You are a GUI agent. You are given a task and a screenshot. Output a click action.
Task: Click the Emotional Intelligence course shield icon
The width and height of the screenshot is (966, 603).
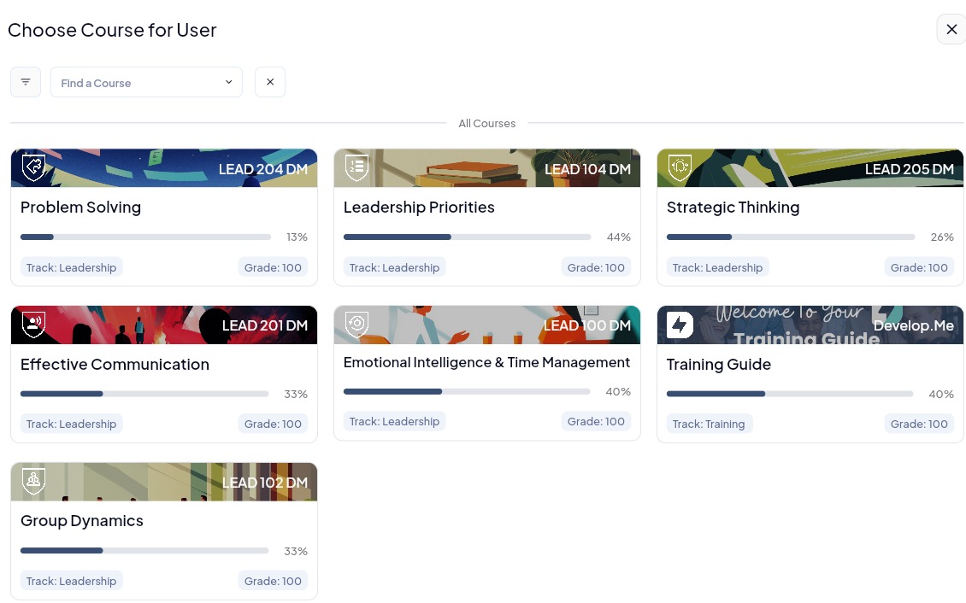point(356,325)
